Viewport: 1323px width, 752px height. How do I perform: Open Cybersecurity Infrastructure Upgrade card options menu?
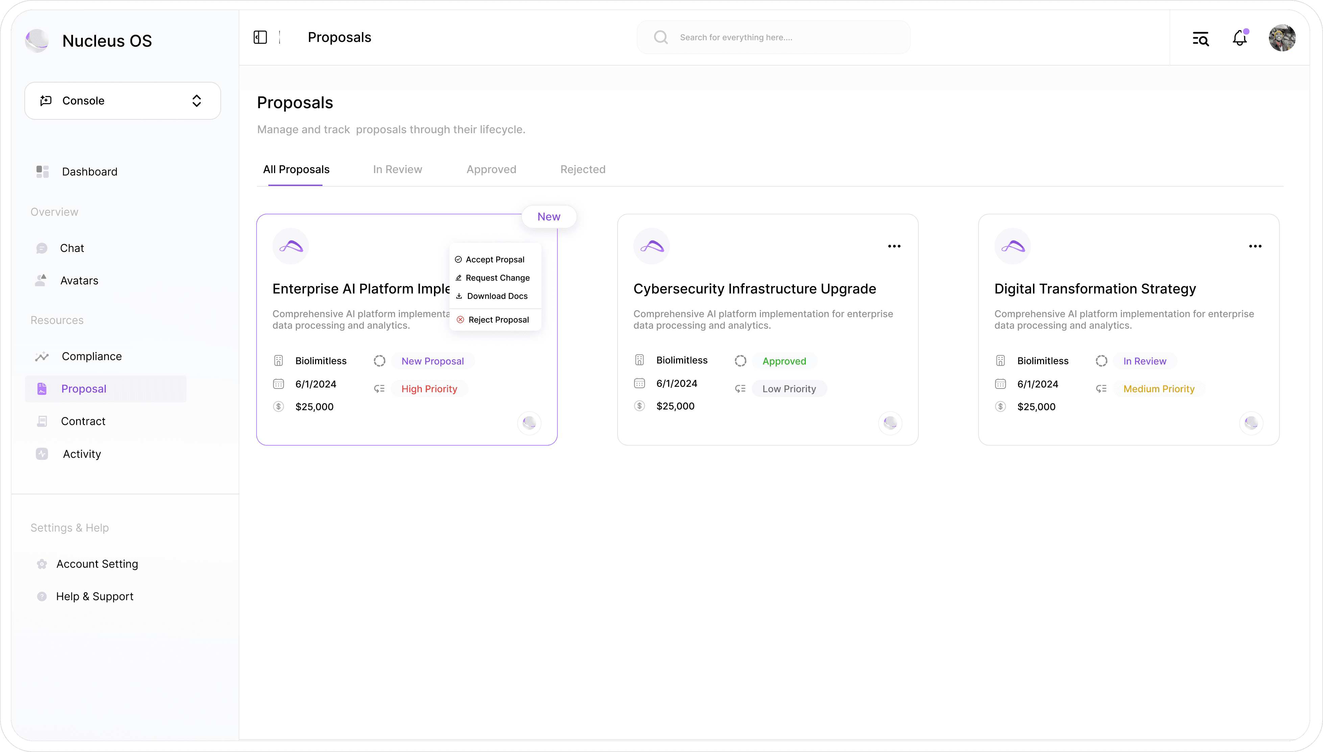(x=894, y=246)
